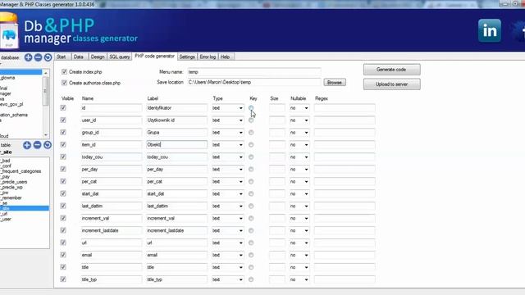Refresh the database list icon
This screenshot has width=525, height=295.
point(48,57)
